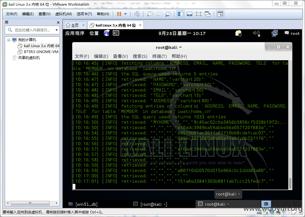Viewport: 305px width, 217px height.
Task: Open terminal 编辑(E) menu
Action: [101, 56]
